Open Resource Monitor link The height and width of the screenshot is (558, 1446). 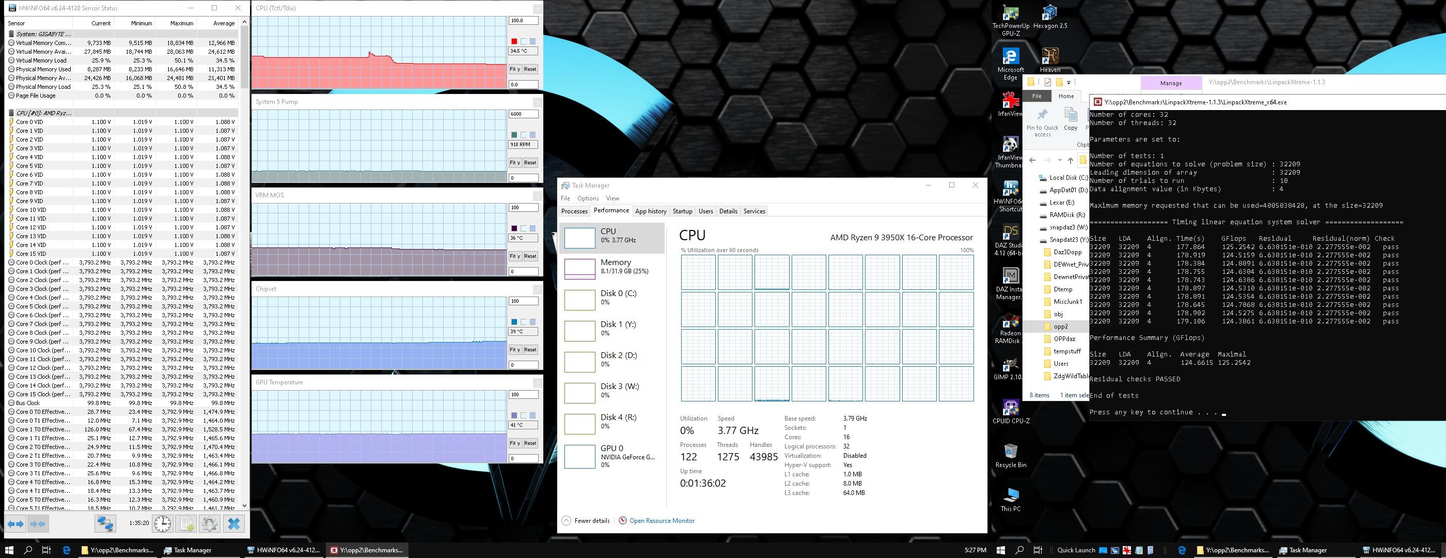[x=661, y=520]
